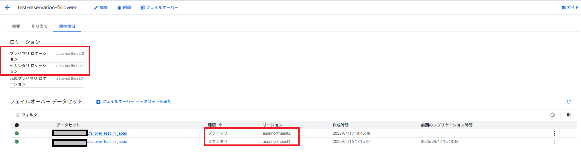Screen dimensions: 581x158
Task: Click フェイルオーバー データセットを追加 button
Action: tap(134, 102)
